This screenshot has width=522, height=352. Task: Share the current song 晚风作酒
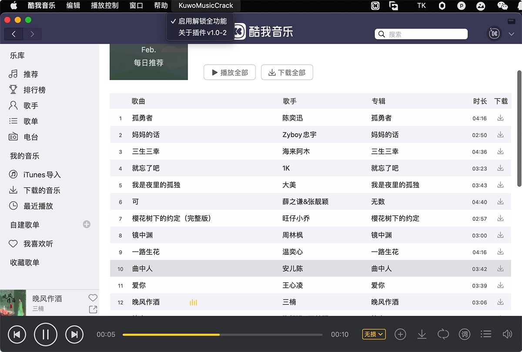[x=93, y=309]
